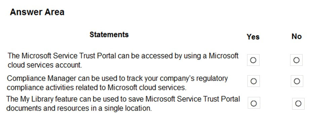Choose No for the Compliance Manager statement

pos(297,81)
